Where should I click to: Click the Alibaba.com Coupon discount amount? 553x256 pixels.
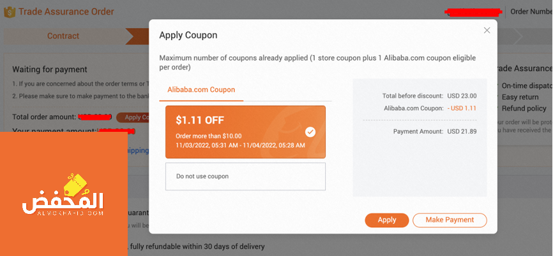462,108
